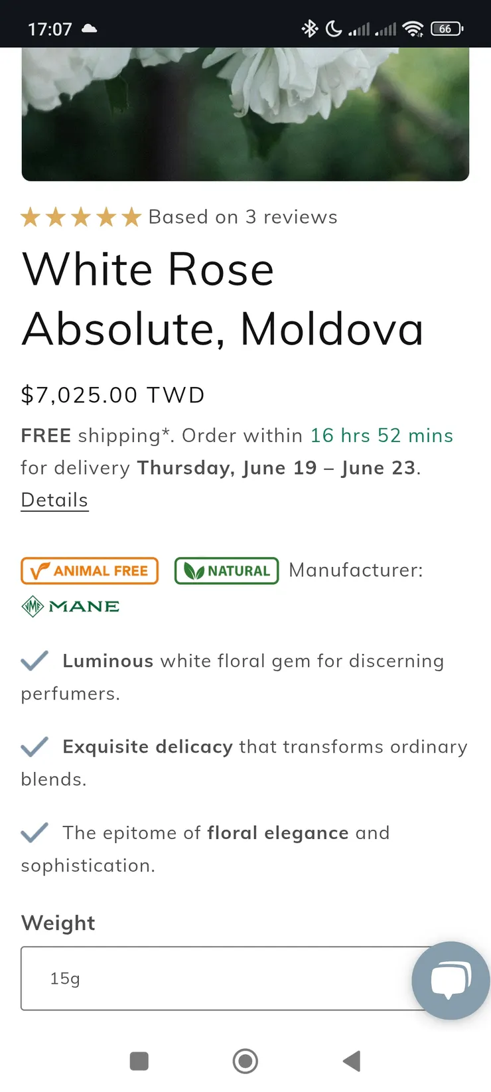491x1092 pixels.
Task: Tap the Animal Free badge
Action: coord(90,571)
